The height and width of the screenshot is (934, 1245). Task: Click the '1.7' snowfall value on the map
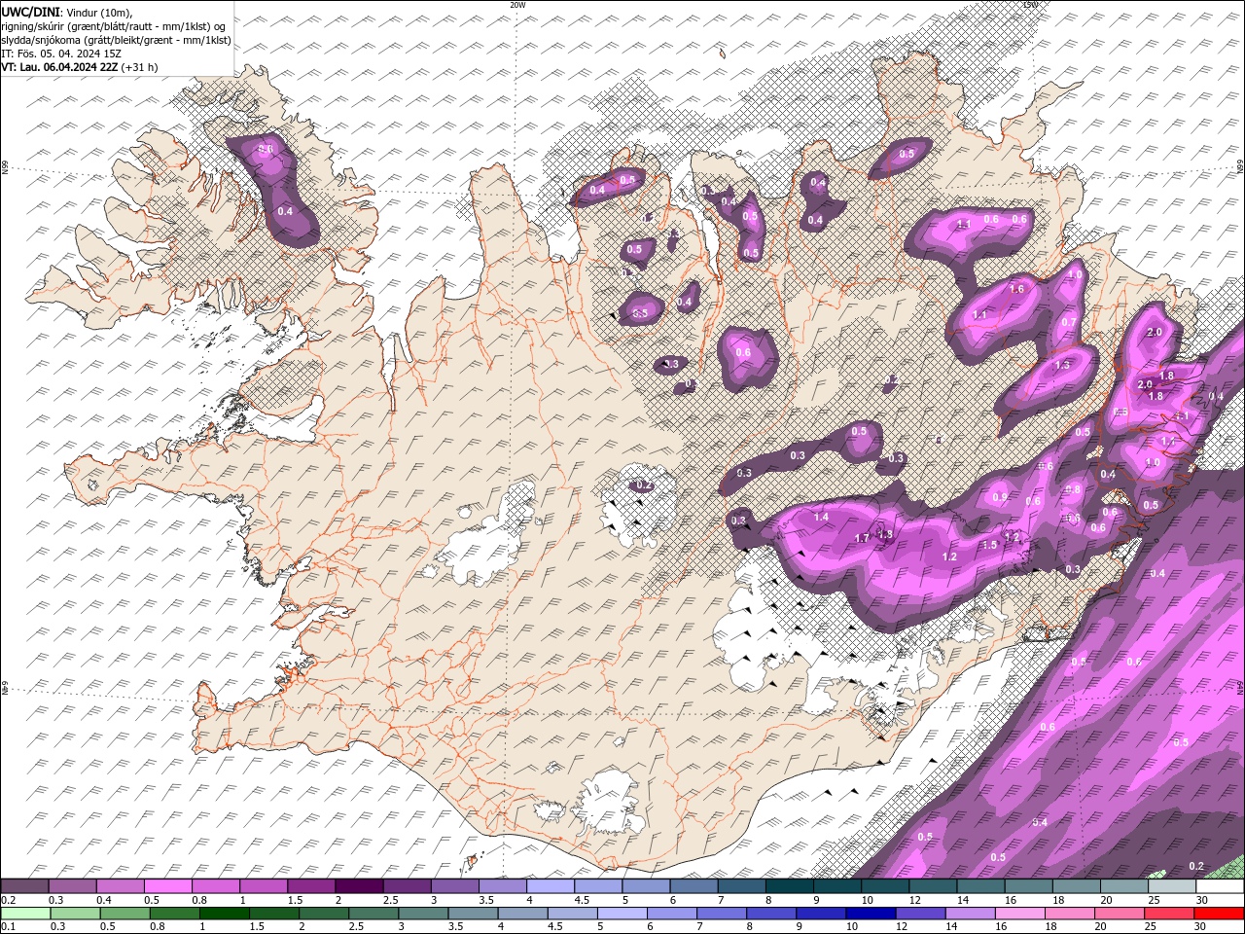(862, 539)
